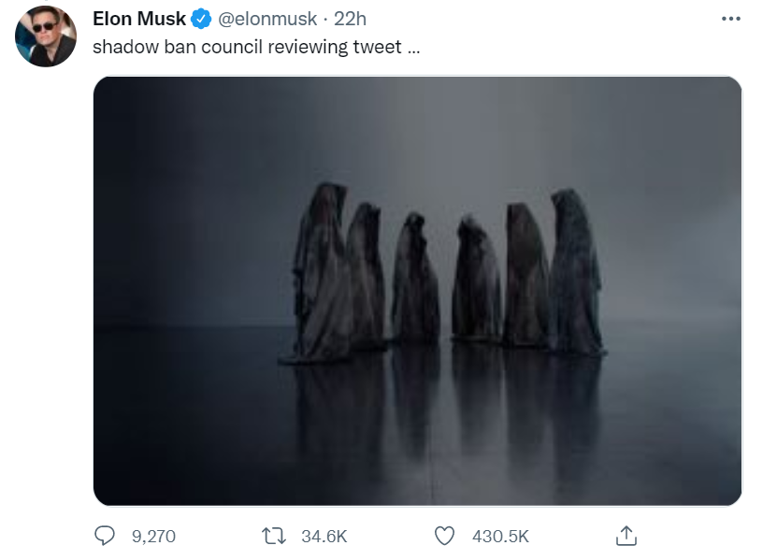Click the trailing ellipsis ending the tweet text
This screenshot has width=763, height=560.
pyautogui.click(x=413, y=47)
